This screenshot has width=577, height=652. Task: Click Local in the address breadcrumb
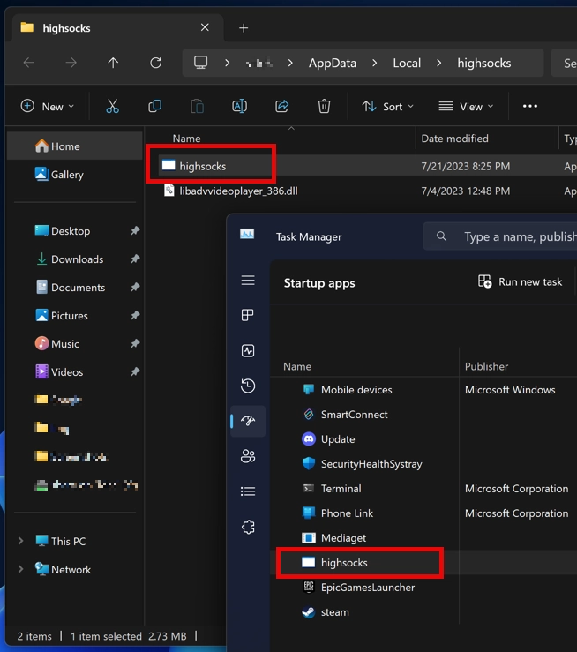407,63
